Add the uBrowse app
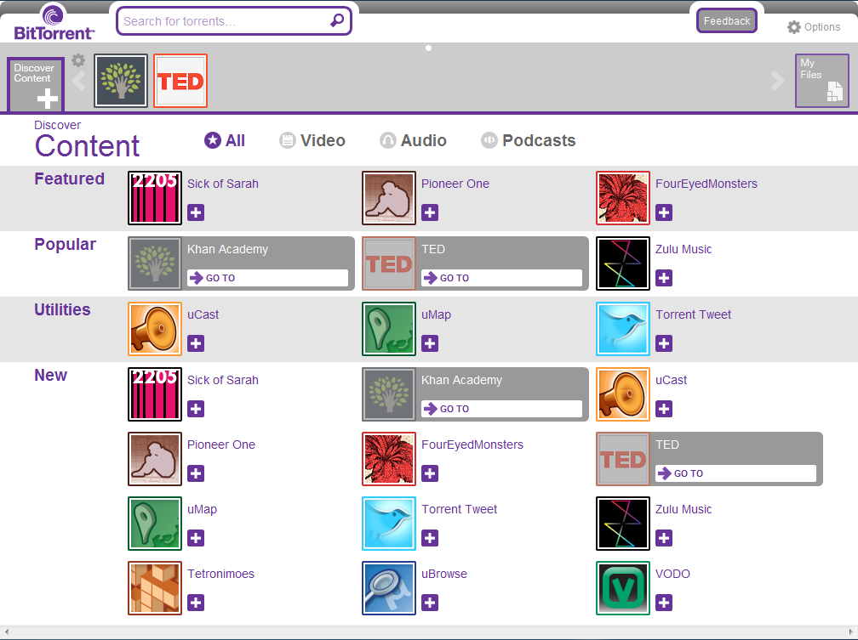858x640 pixels. point(430,603)
